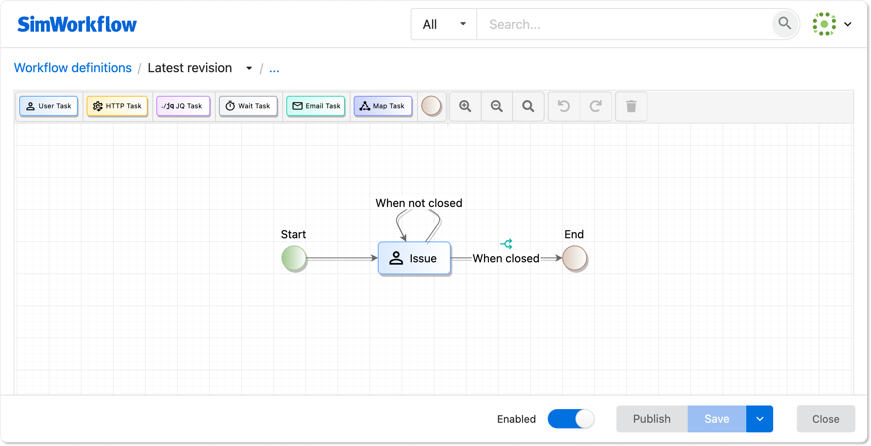Click the zoom in magnifier icon
The height and width of the screenshot is (446, 871).
click(465, 106)
